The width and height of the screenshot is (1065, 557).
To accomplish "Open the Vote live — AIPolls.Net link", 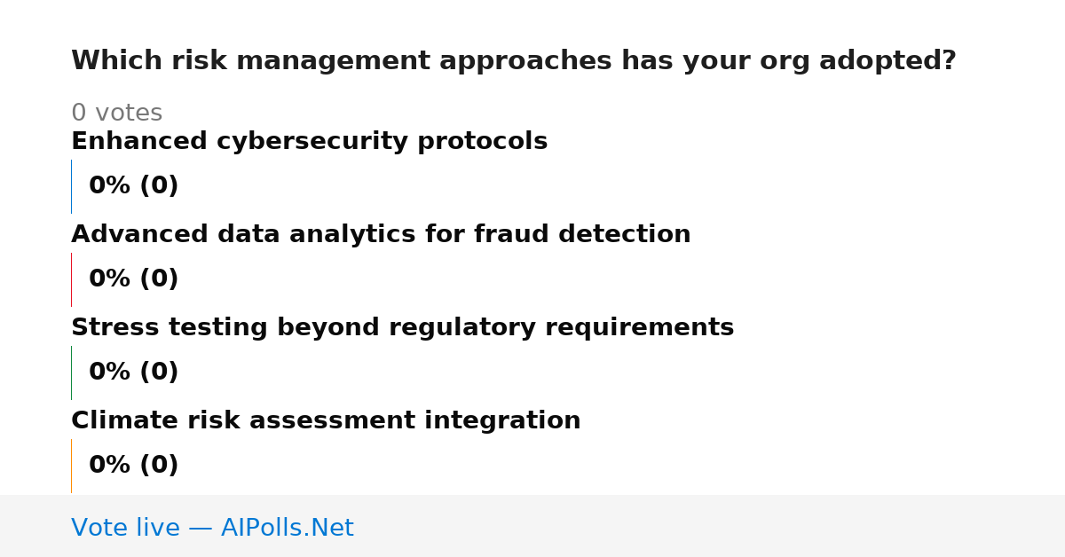I will point(212,528).
